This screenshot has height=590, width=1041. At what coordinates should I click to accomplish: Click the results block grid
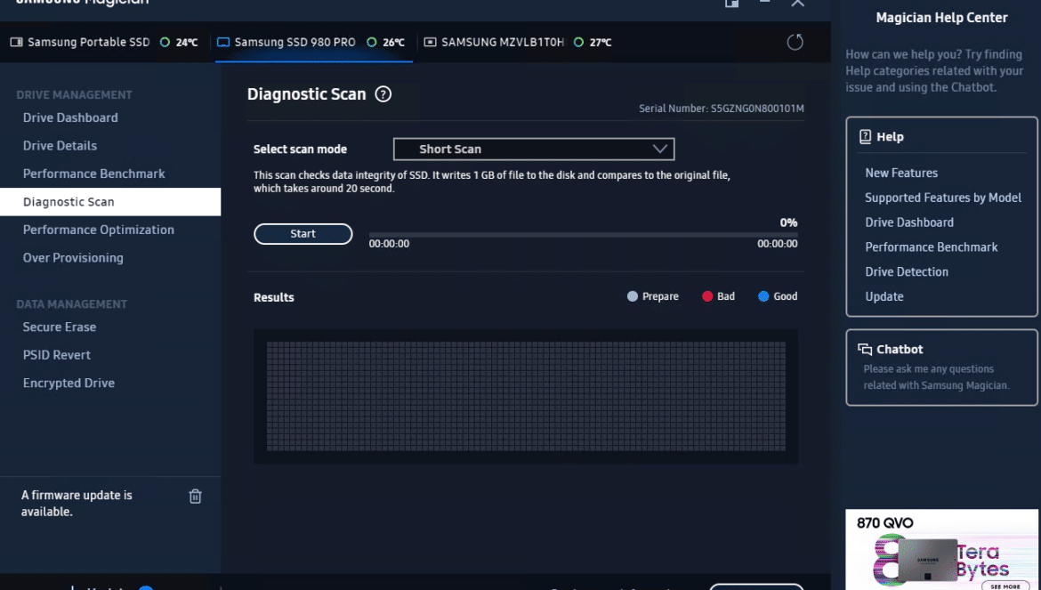coord(526,396)
